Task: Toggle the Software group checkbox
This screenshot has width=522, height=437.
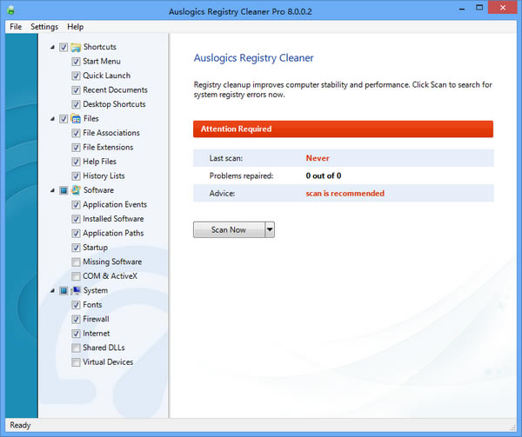Action: (64, 190)
